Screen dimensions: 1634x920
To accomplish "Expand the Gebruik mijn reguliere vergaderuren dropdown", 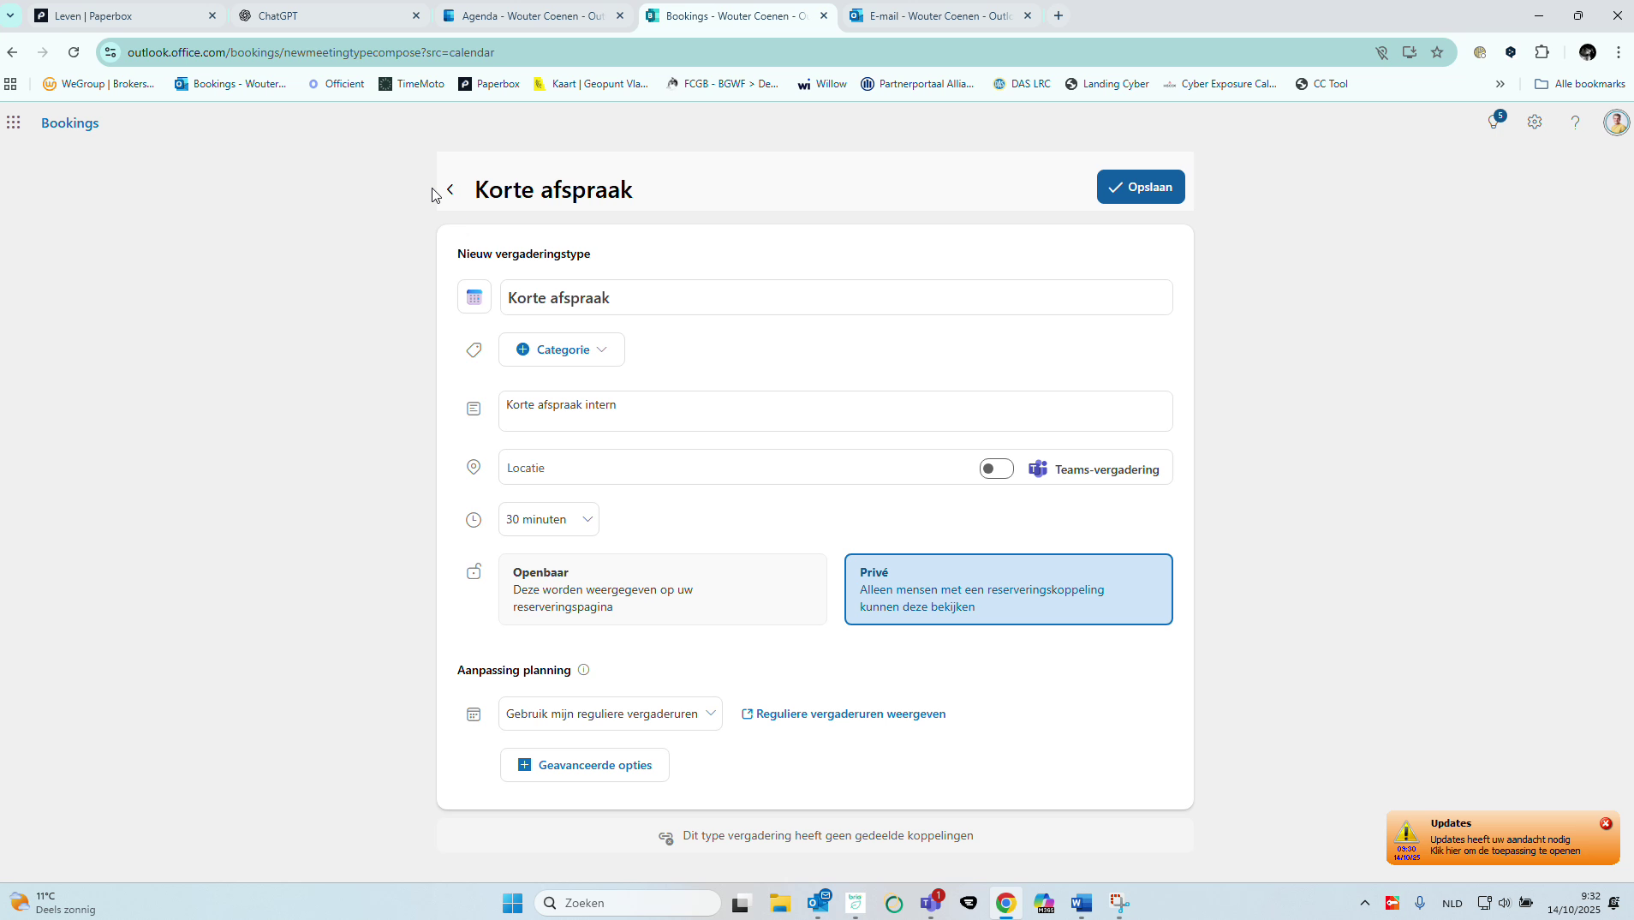I will tap(609, 713).
